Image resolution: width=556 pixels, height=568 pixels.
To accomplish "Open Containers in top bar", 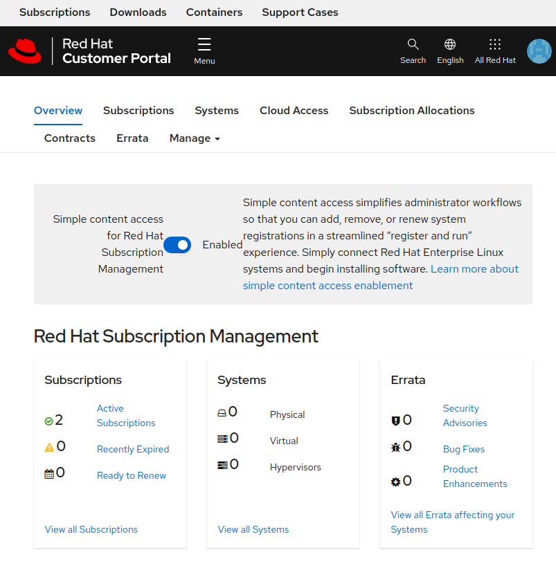I will [214, 12].
